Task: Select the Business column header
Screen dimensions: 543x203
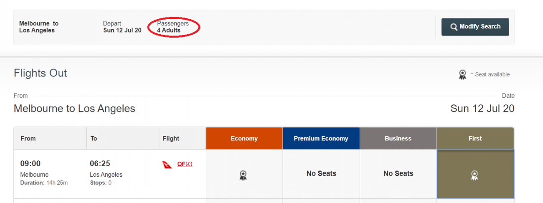Action: pos(398,139)
